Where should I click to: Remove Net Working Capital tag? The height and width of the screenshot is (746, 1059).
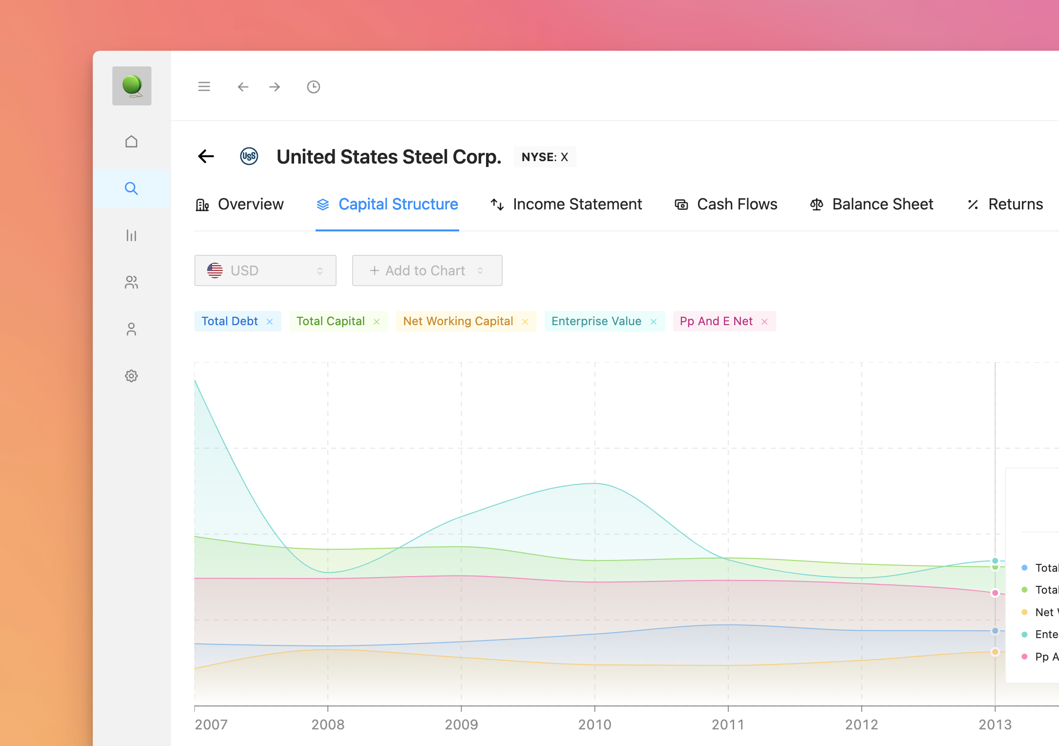tap(525, 322)
